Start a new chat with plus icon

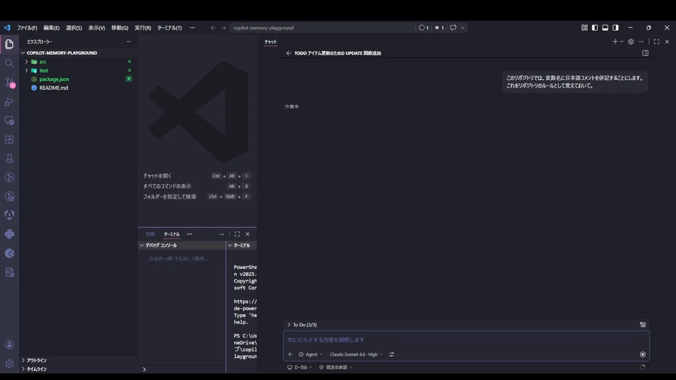click(615, 41)
